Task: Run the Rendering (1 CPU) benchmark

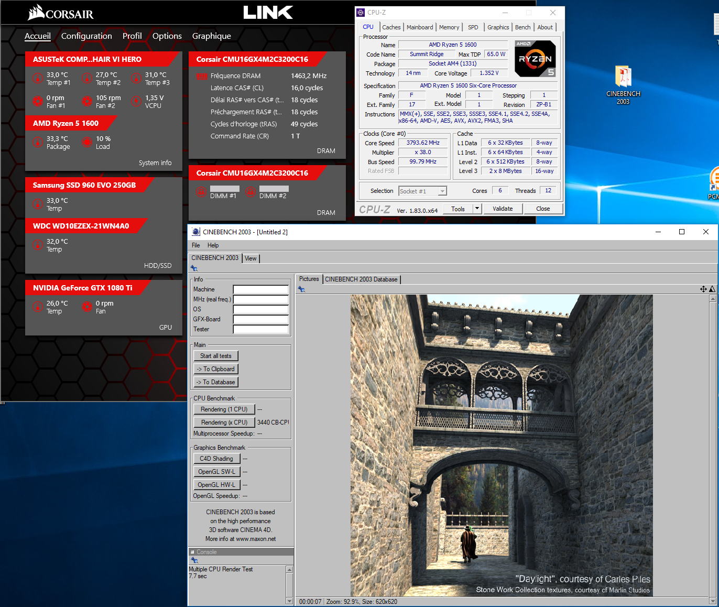Action: [x=224, y=409]
